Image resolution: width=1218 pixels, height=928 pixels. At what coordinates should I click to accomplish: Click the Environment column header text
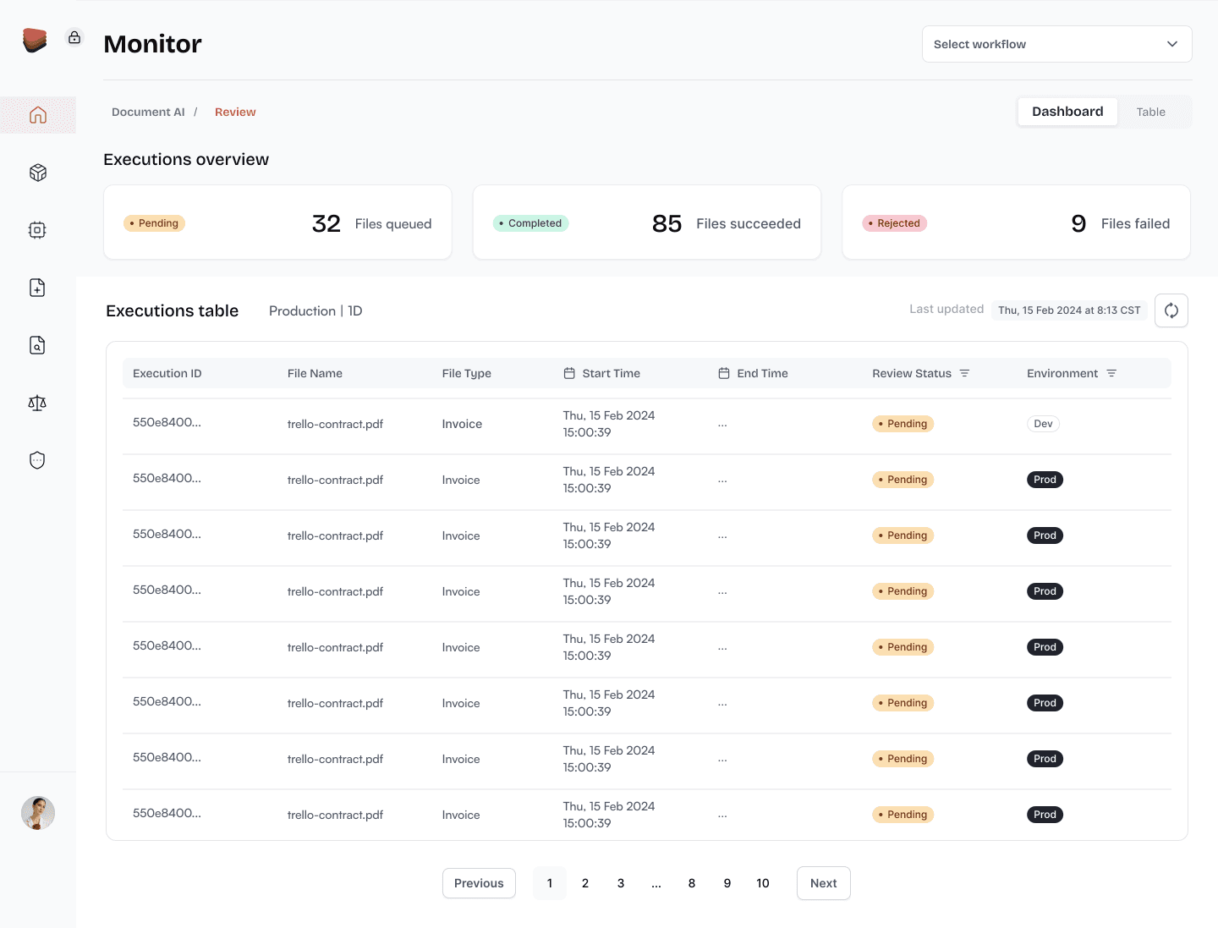[x=1062, y=373]
